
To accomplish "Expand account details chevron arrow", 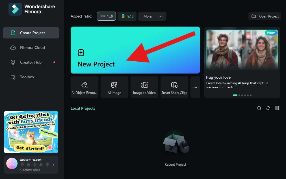I will (x=53, y=165).
